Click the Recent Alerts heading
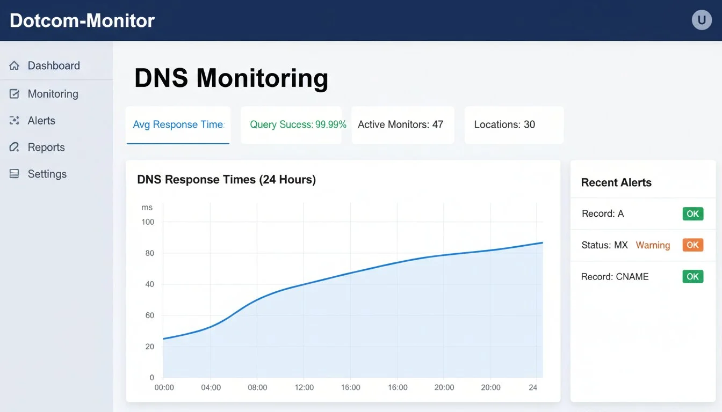The width and height of the screenshot is (722, 412). point(616,182)
